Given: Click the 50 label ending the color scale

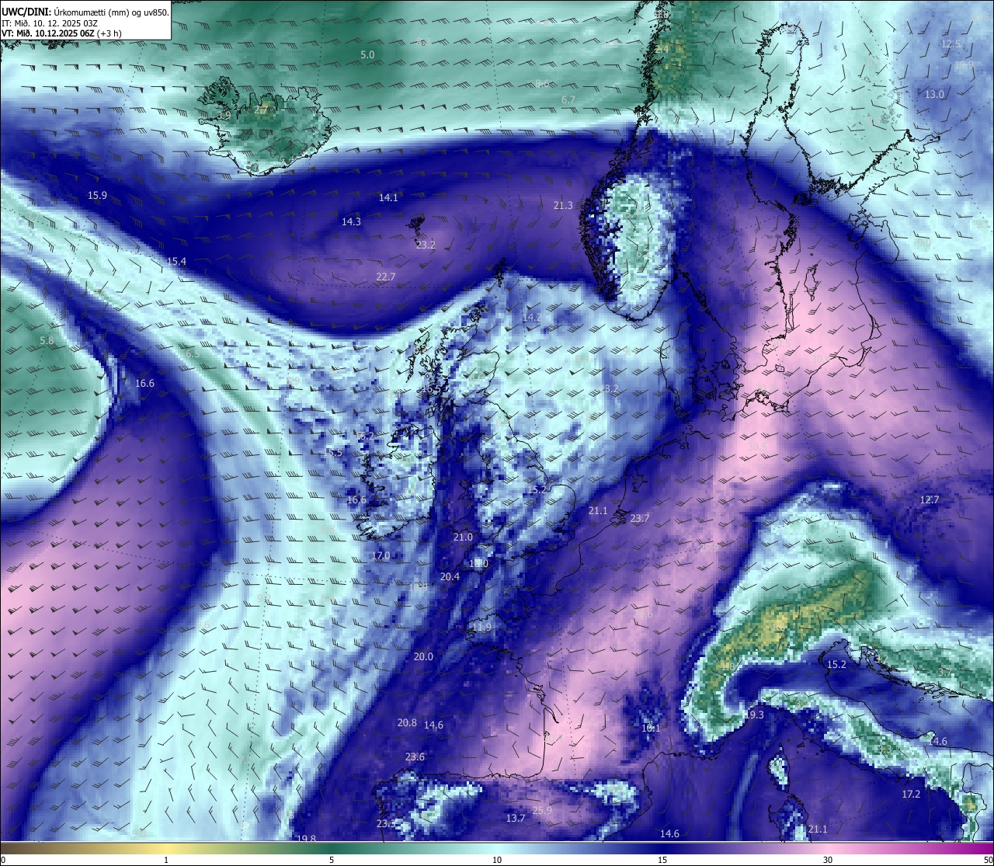Looking at the screenshot, I should pyautogui.click(x=988, y=860).
